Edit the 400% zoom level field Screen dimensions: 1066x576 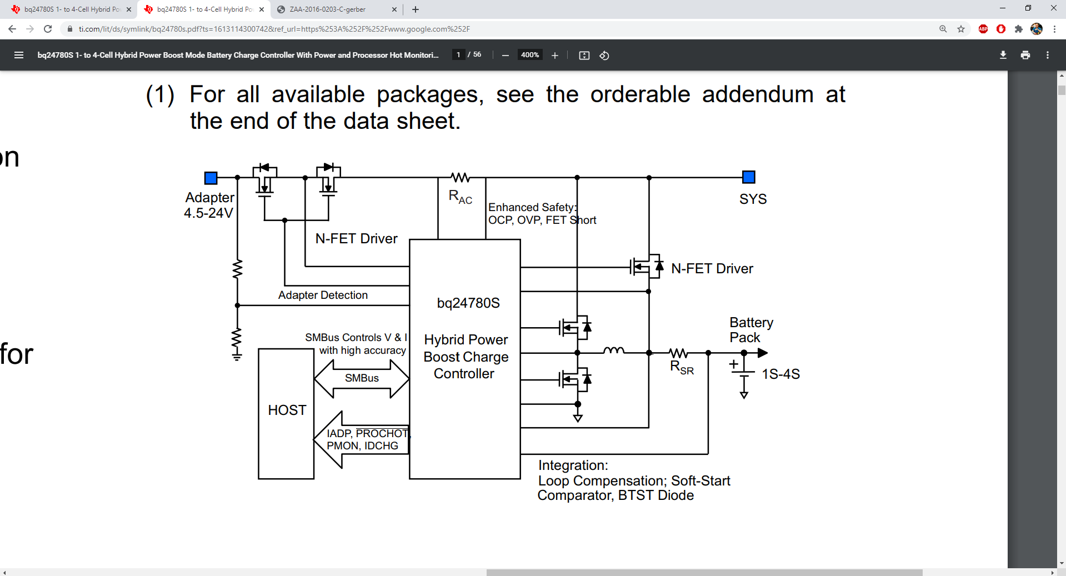pos(530,54)
